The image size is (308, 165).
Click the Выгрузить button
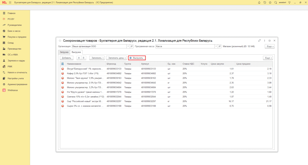point(137,58)
